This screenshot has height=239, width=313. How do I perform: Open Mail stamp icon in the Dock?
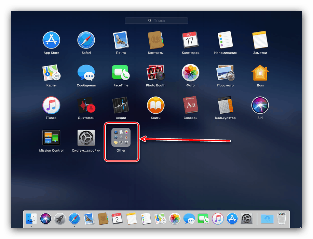[89, 219]
